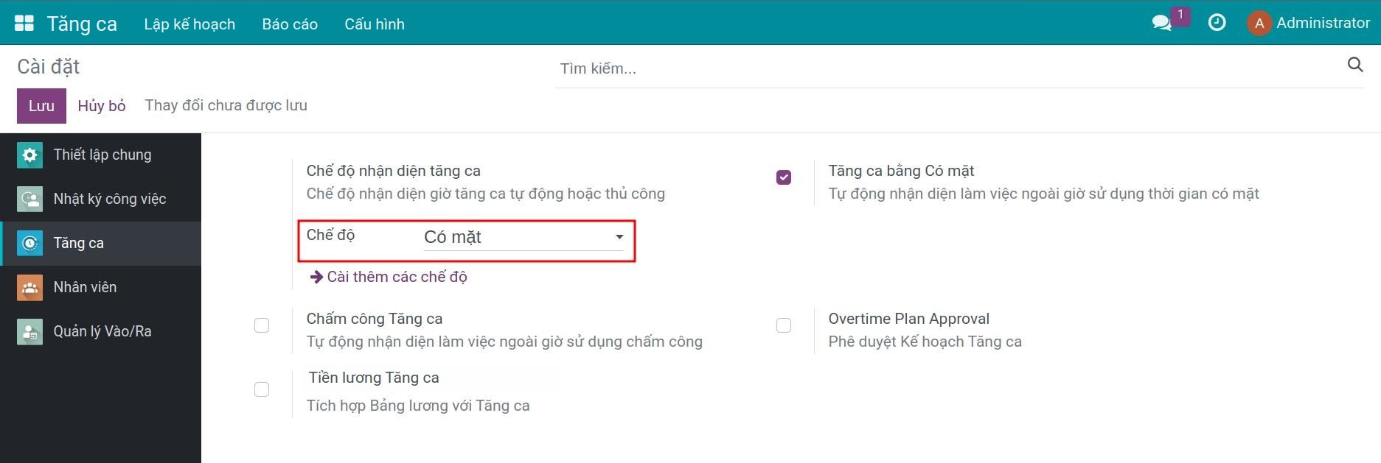Enable Chấm công Tăng ca checkbox
This screenshot has height=463, width=1381.
[x=262, y=325]
